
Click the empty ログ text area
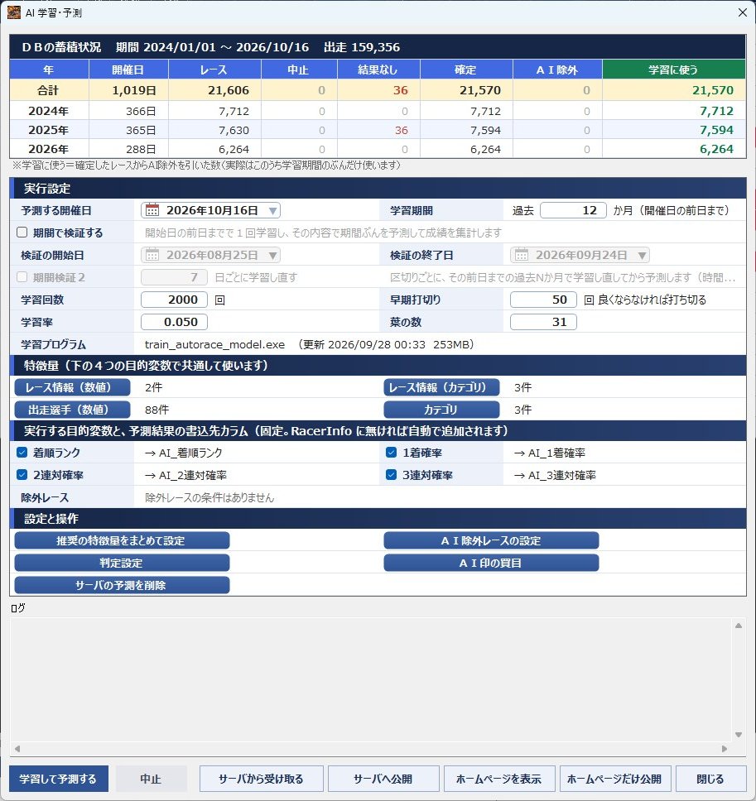371,679
